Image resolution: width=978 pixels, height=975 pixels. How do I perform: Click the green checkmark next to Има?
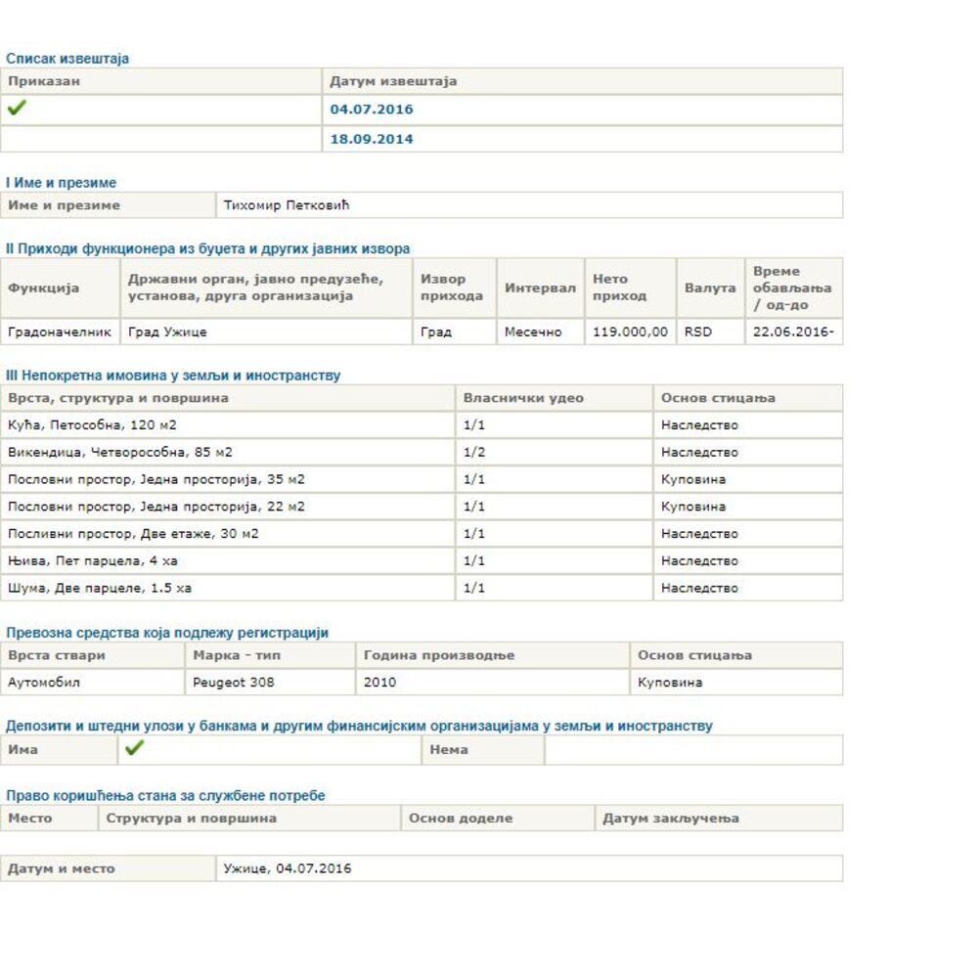(x=135, y=748)
